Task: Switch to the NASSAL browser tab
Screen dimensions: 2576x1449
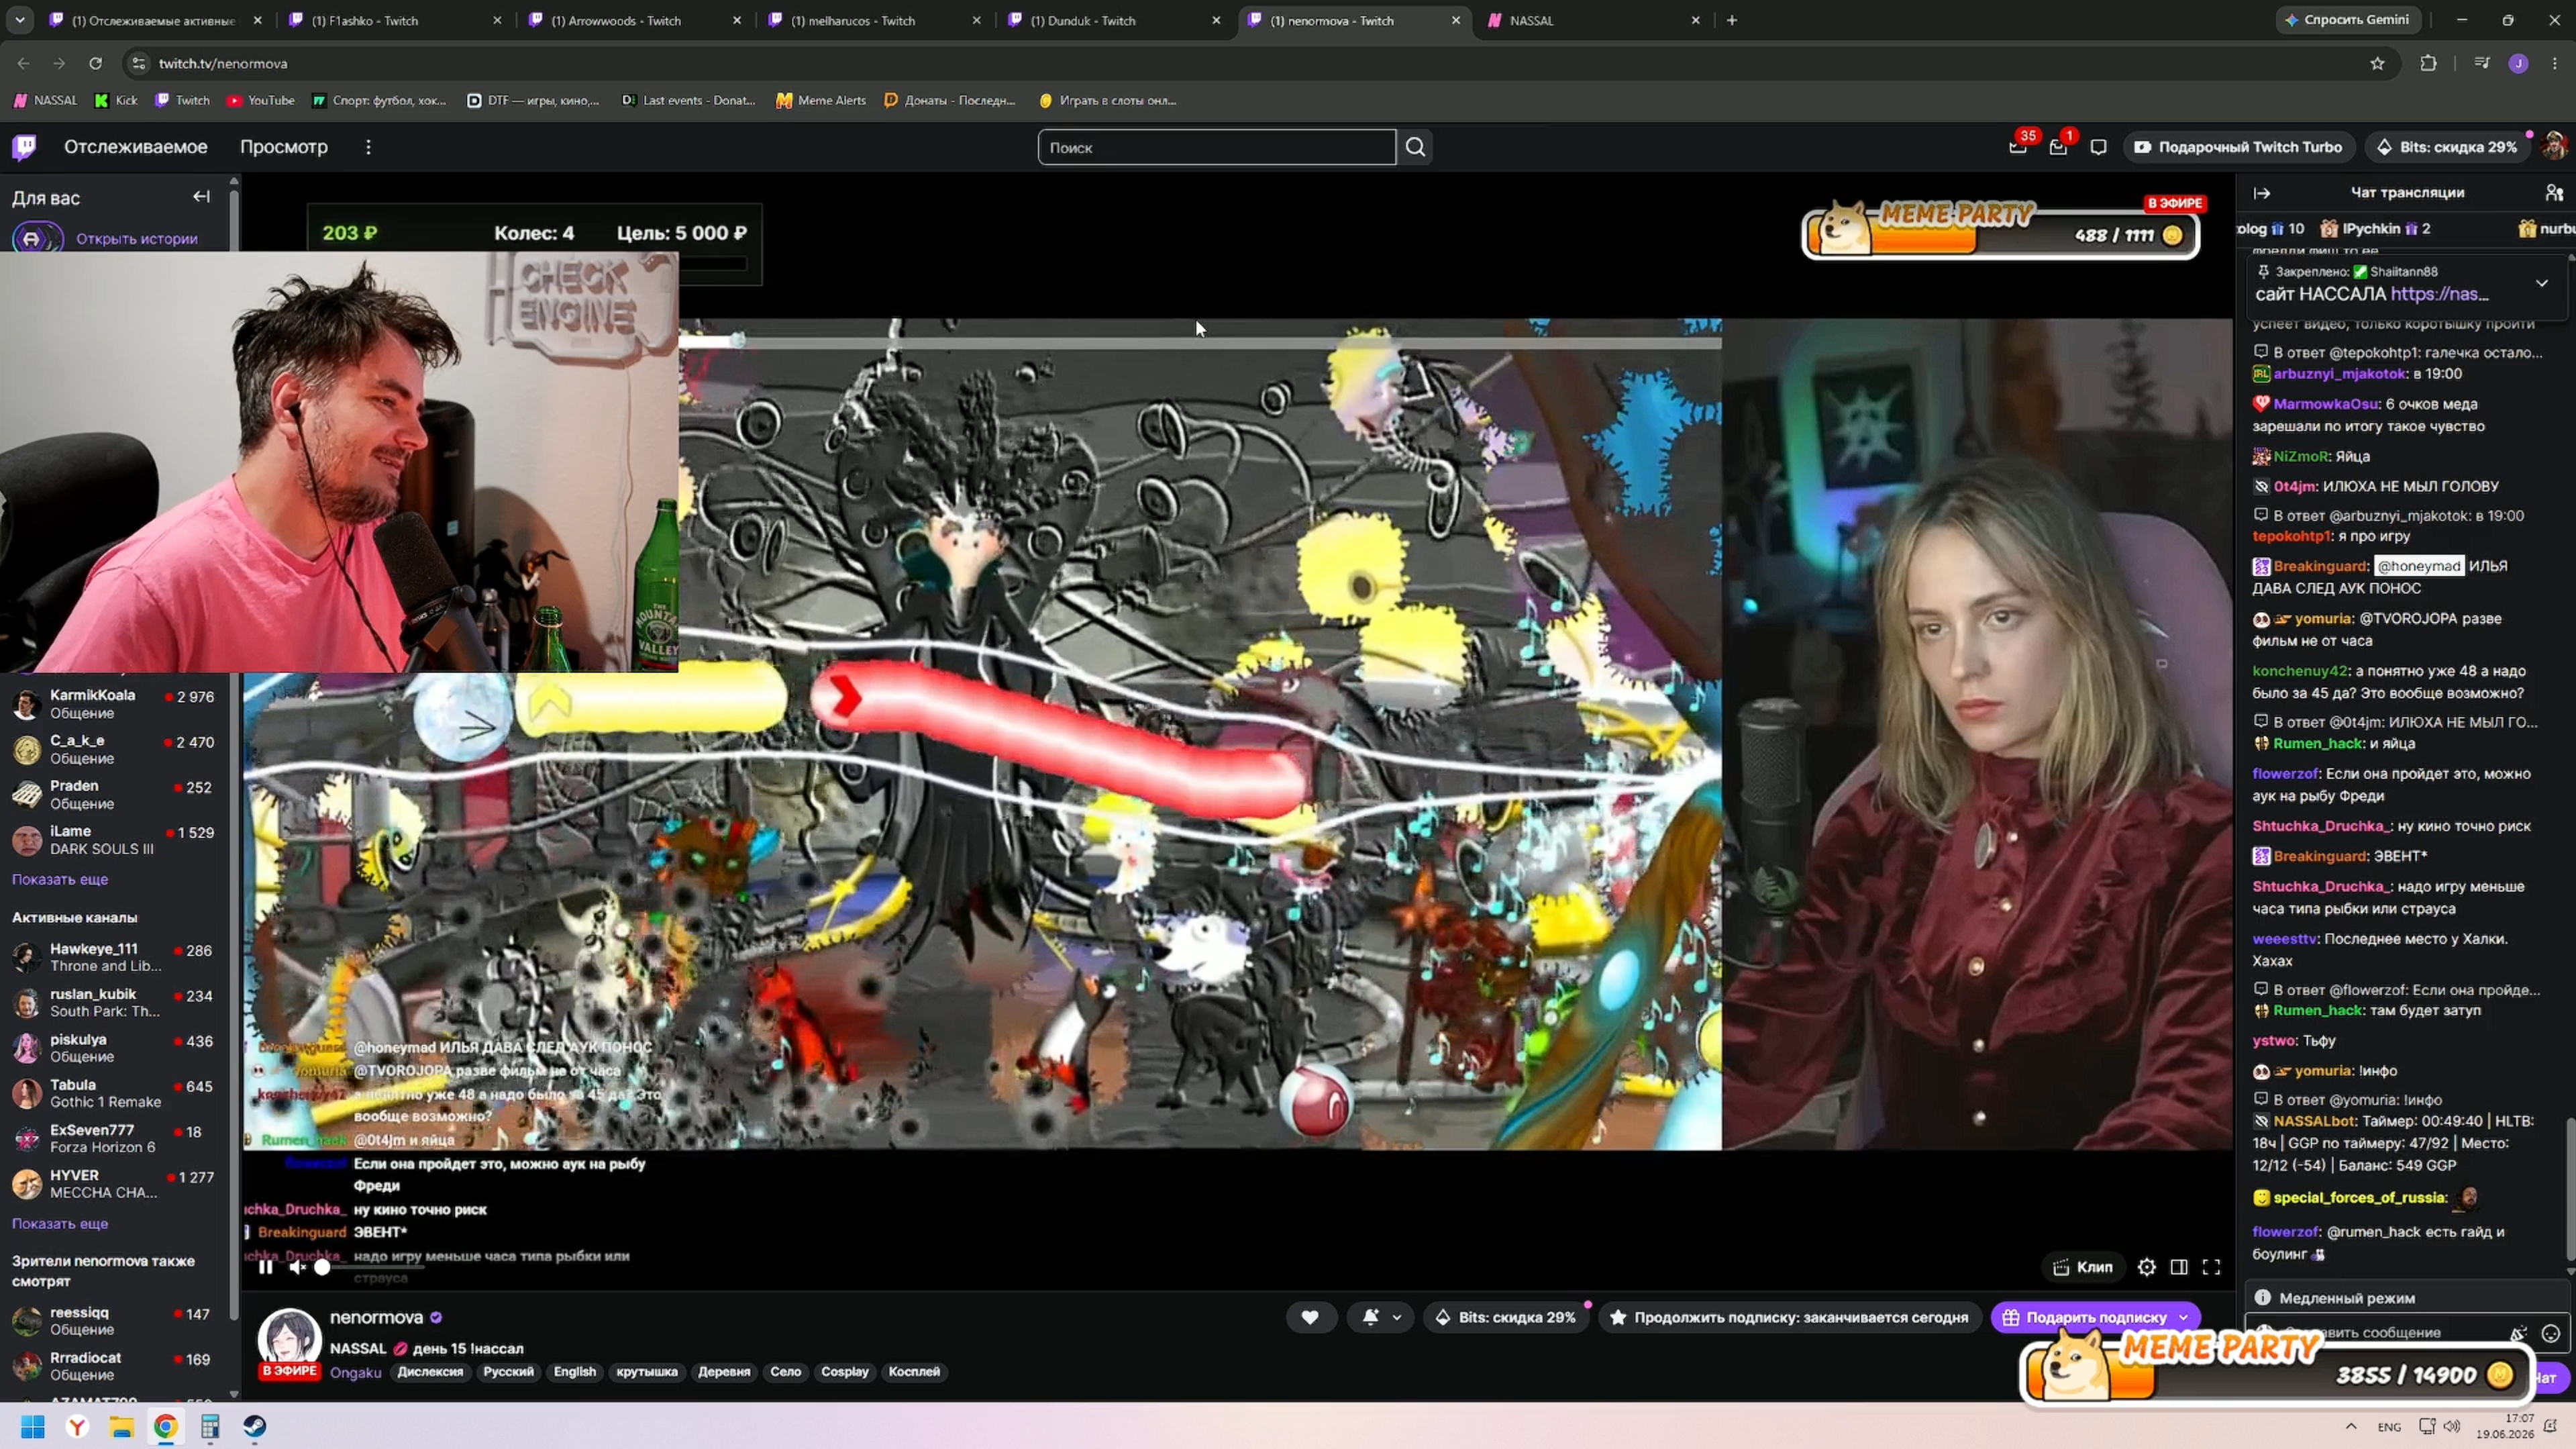Action: point(1593,20)
